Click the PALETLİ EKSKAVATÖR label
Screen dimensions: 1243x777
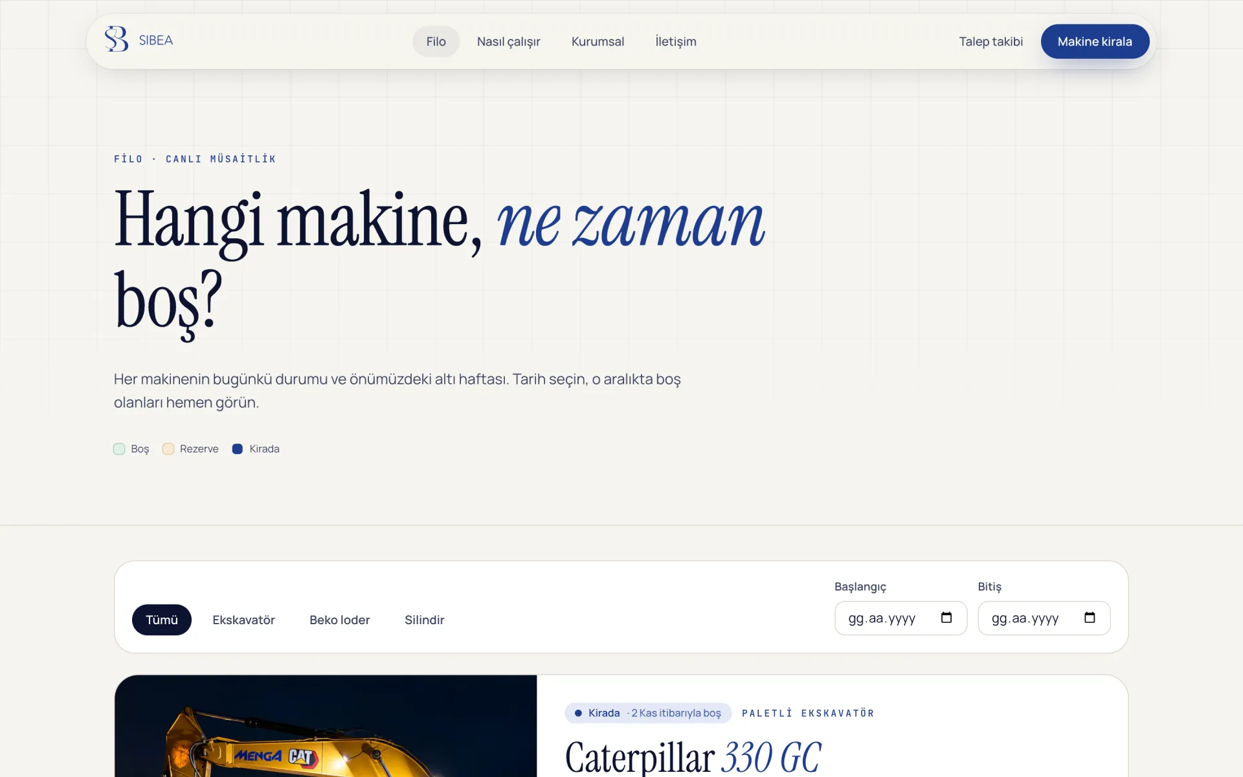click(808, 713)
